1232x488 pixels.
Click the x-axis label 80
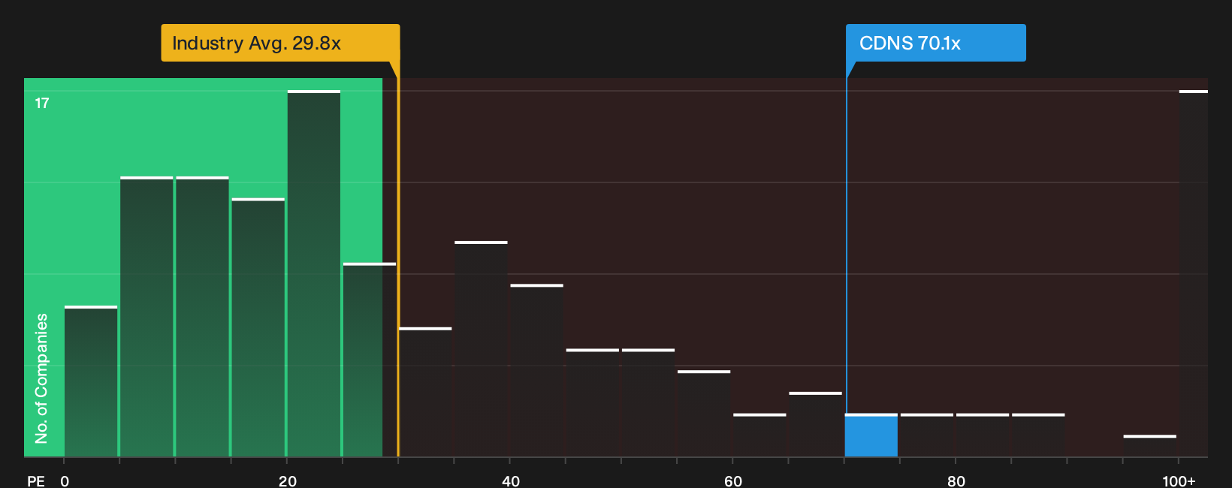click(x=956, y=480)
